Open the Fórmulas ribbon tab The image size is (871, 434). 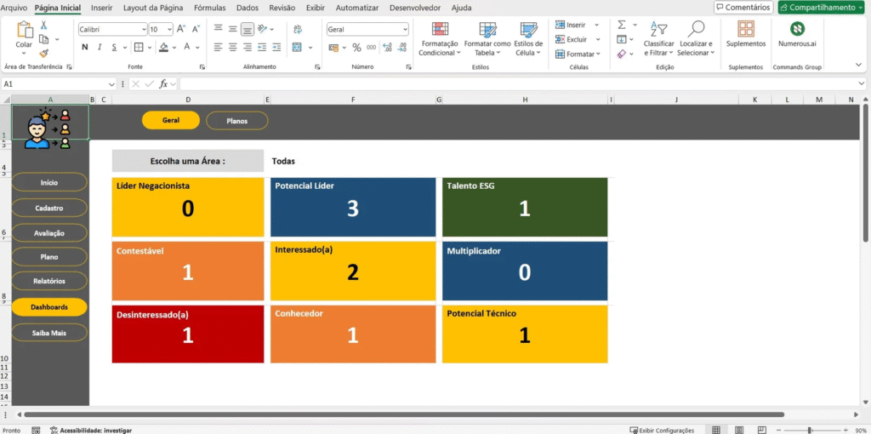tap(209, 8)
